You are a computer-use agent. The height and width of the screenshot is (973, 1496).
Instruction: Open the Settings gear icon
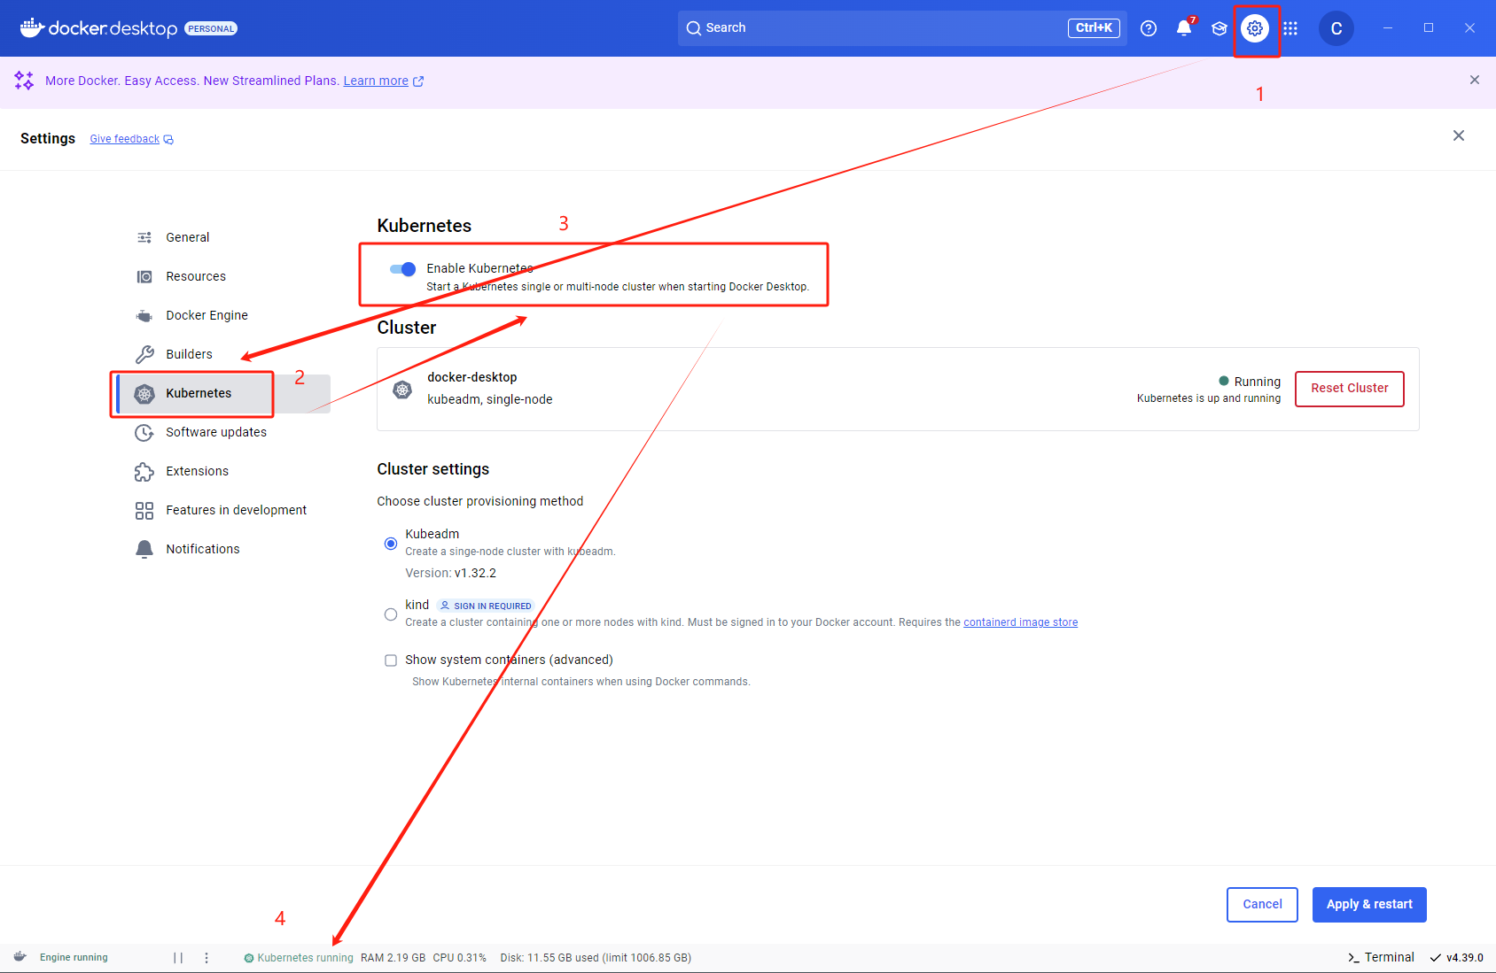(1255, 28)
